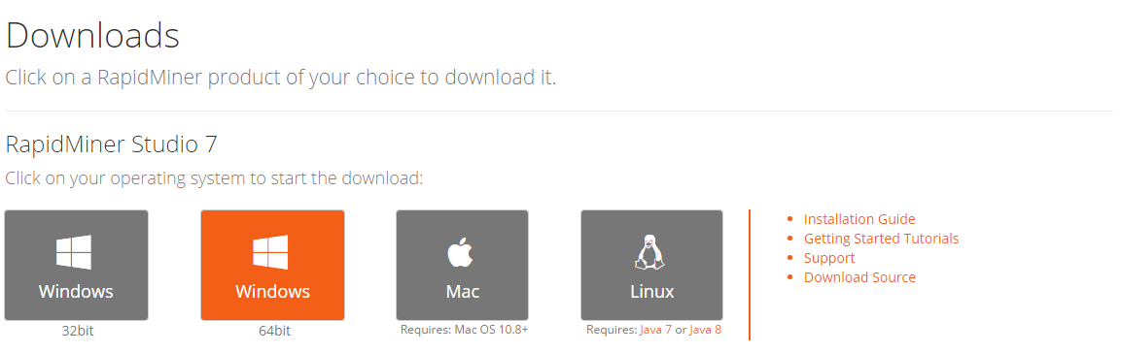
Task: Click the Windows logo on the 32bit tile
Action: (75, 252)
